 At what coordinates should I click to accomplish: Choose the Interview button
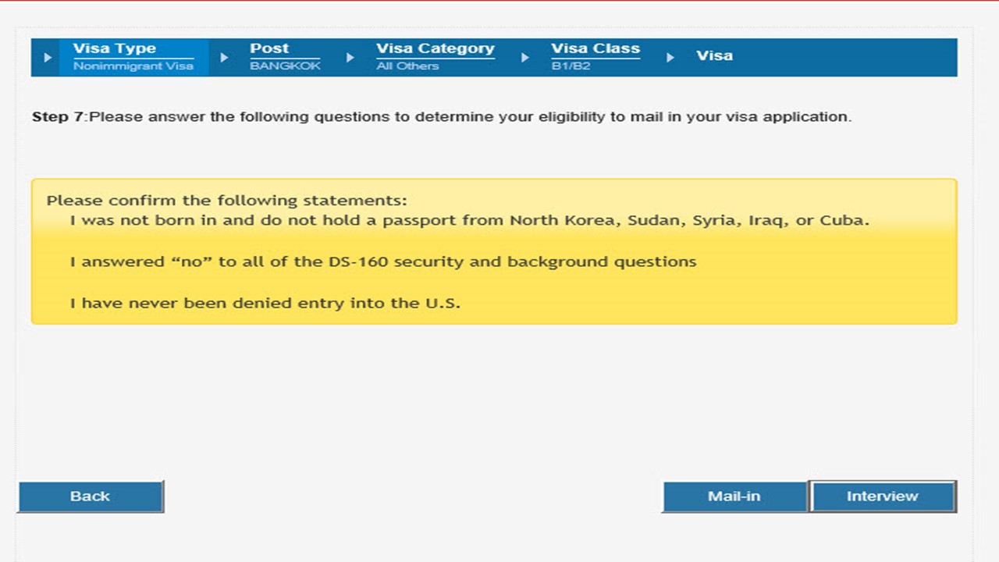tap(883, 496)
